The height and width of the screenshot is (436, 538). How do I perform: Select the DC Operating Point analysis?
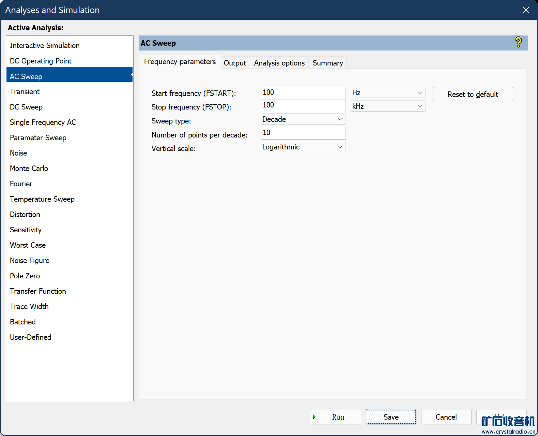click(x=41, y=61)
